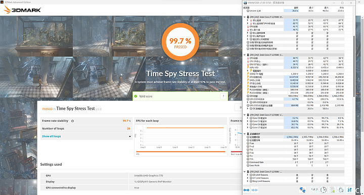Screen dimensions: 364x195
Task: Expand the Core C0 residency row
Action: pyautogui.click(x=248, y=118)
